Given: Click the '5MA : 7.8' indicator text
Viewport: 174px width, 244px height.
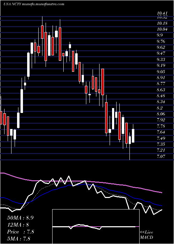Looking at the screenshot, I should pyautogui.click(x=18, y=238).
